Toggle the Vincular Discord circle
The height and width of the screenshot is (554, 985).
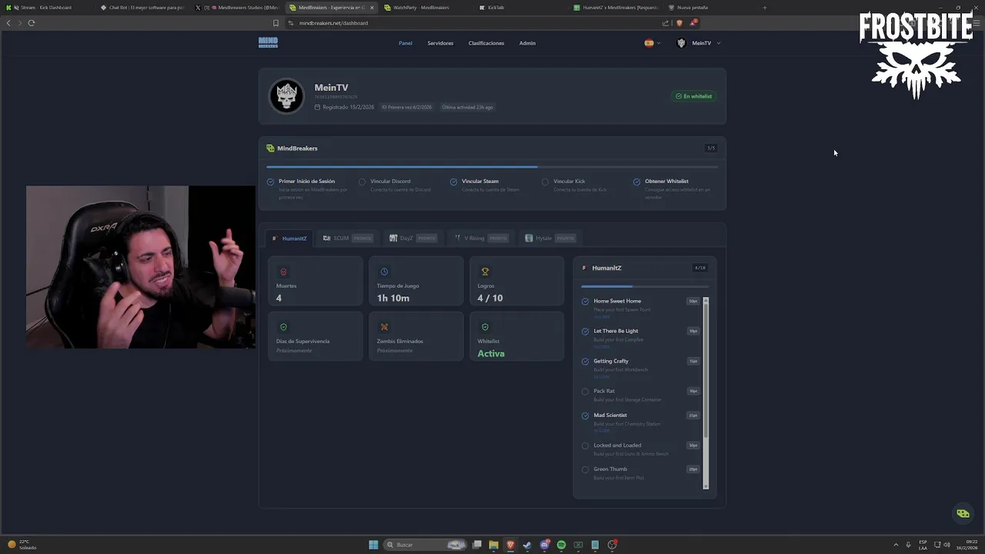point(362,182)
